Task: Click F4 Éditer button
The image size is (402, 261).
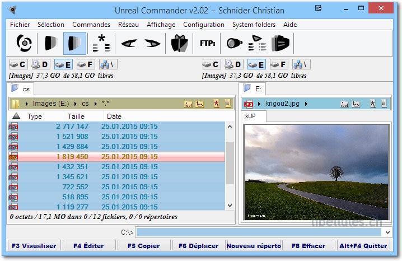Action: pyautogui.click(x=88, y=246)
